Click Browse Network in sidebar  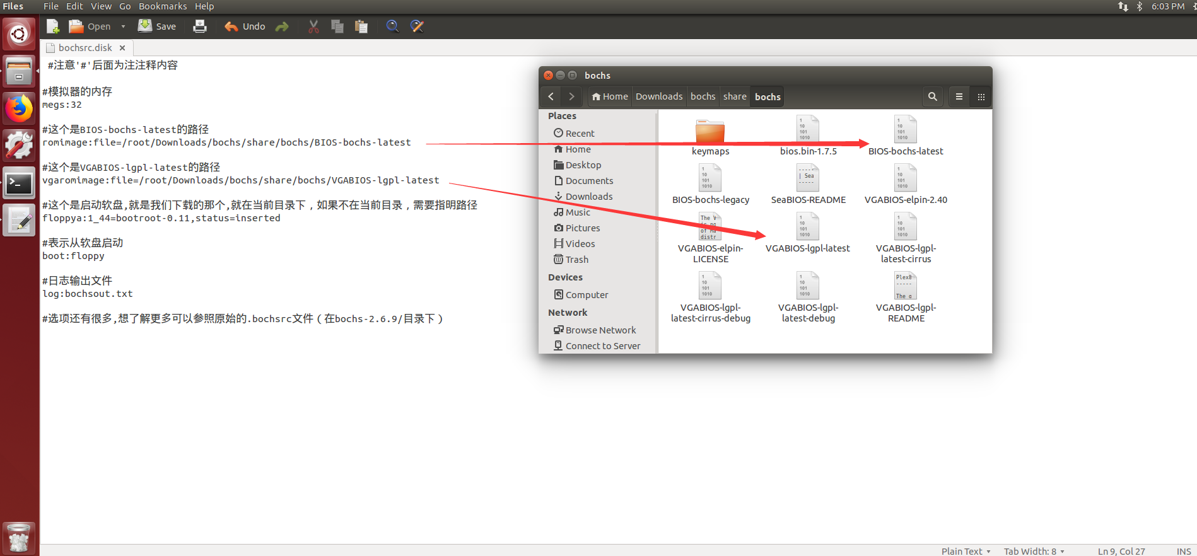(x=595, y=330)
